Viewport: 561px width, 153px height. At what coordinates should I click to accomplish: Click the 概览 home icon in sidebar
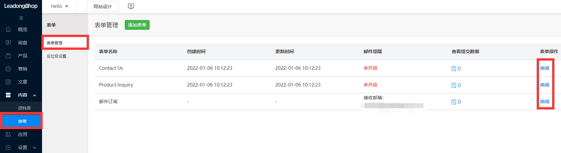[8, 29]
